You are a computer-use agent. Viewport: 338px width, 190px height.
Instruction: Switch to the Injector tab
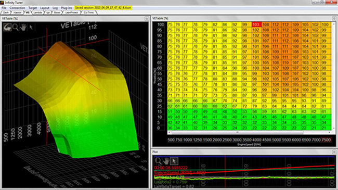17,12
